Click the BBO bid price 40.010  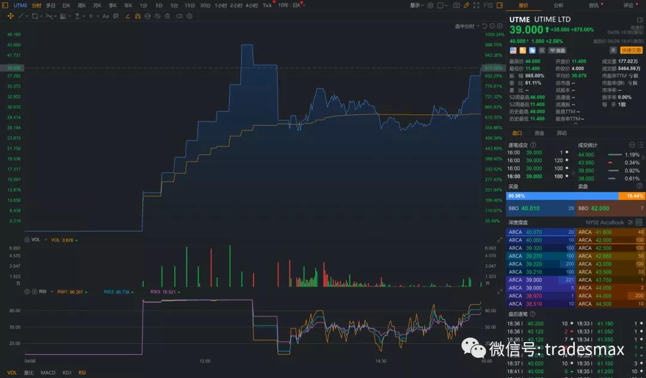(x=530, y=208)
